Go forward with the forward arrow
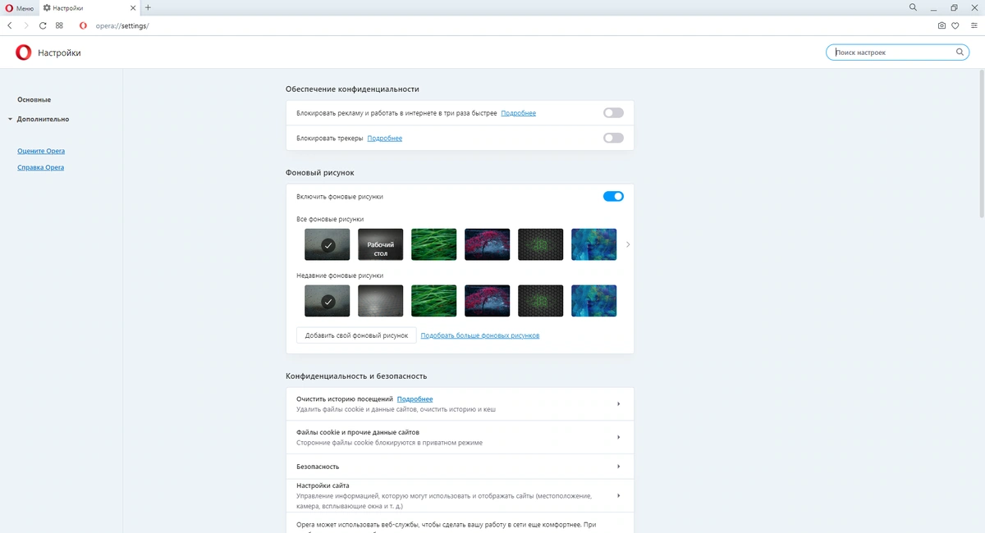The image size is (985, 533). [x=26, y=25]
